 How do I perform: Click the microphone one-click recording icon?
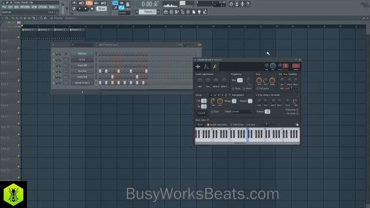[x=242, y=4]
